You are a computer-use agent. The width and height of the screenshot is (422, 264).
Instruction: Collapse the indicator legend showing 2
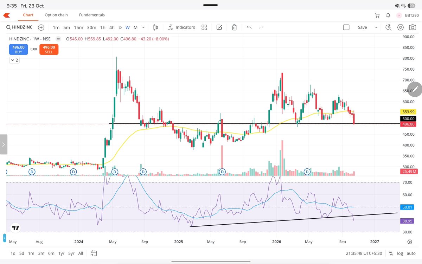pyautogui.click(x=14, y=60)
